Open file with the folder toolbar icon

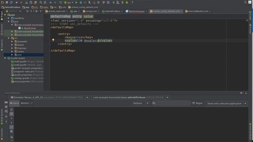pos(2,2)
